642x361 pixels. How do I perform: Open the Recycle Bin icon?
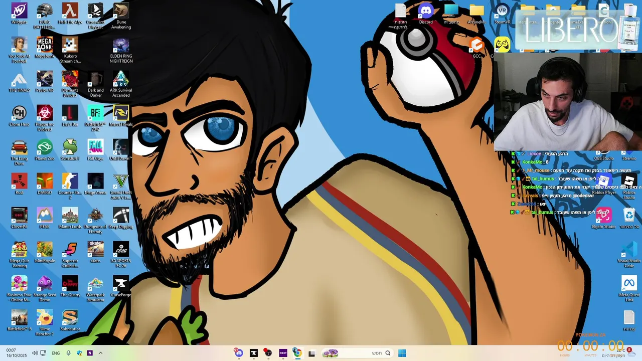[629, 218]
